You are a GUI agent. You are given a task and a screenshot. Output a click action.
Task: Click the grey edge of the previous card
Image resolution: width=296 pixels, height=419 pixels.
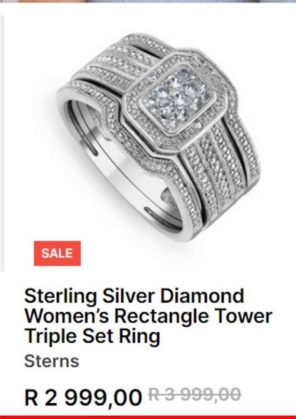click(x=2, y=143)
